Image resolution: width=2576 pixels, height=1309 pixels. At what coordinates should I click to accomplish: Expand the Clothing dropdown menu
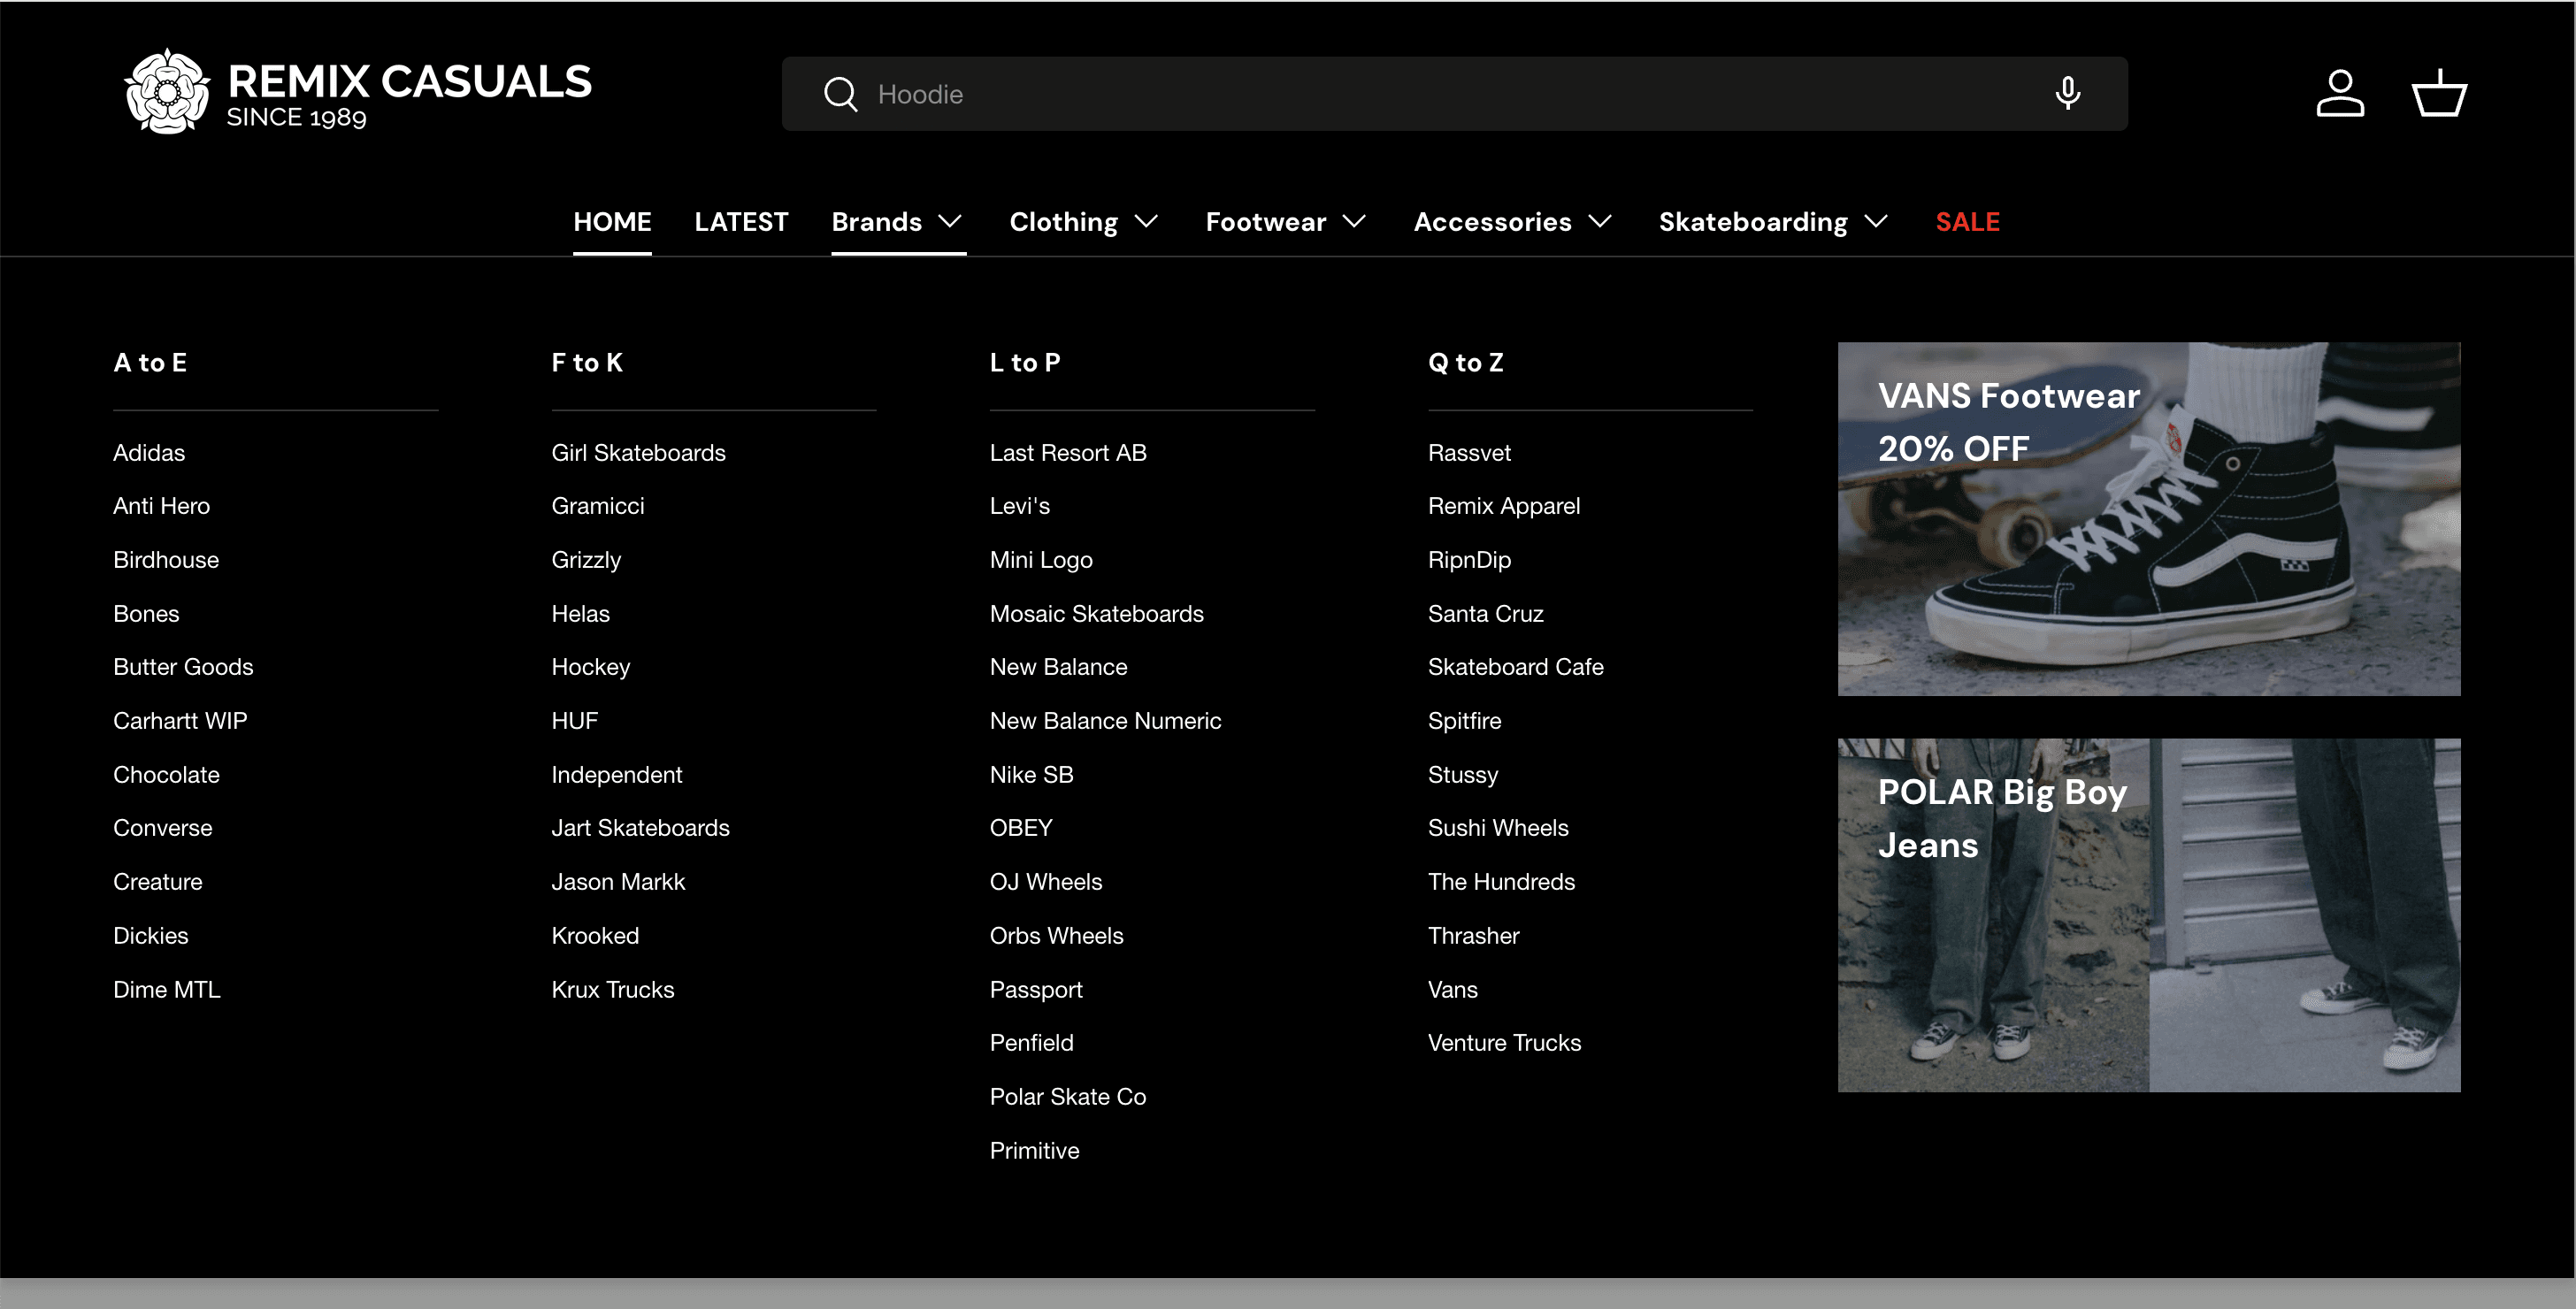pyautogui.click(x=1083, y=221)
